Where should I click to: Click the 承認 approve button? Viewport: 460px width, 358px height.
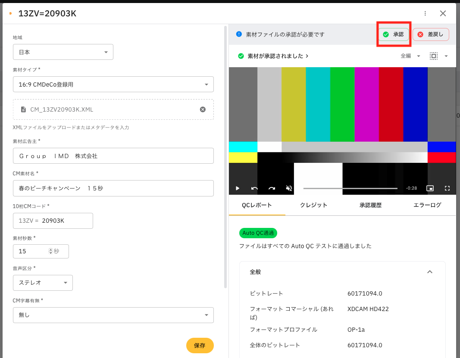pos(394,34)
